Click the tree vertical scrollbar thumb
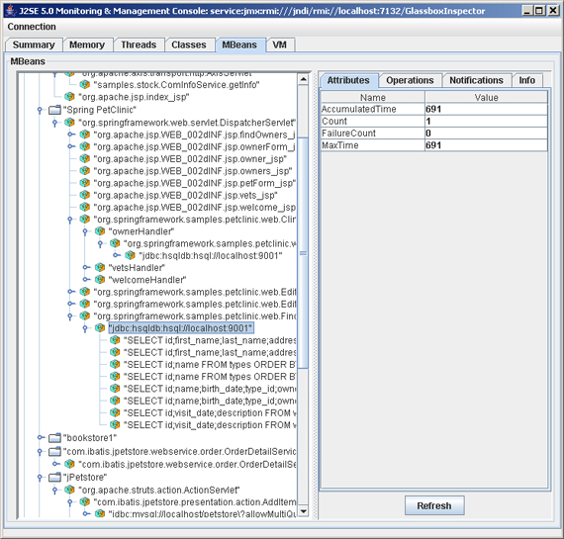The image size is (564, 539). (x=303, y=253)
